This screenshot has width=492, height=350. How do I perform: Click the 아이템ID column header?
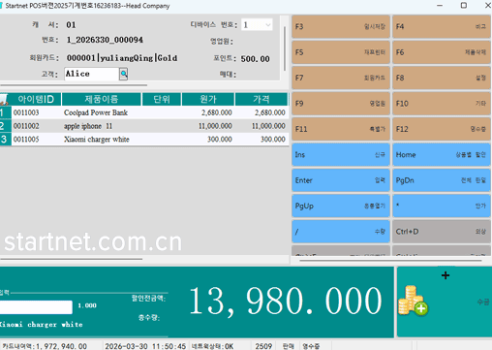(x=36, y=99)
